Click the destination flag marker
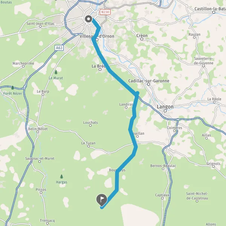226x226 pixels. tap(102, 200)
